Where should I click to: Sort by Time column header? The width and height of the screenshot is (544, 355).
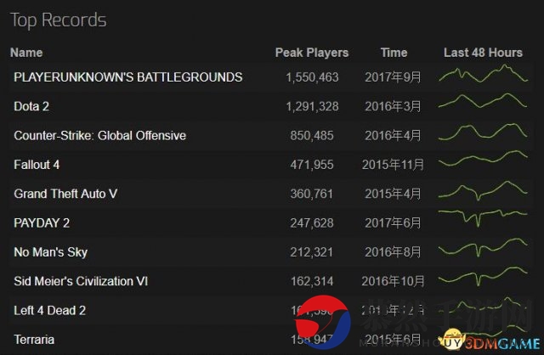tap(394, 53)
